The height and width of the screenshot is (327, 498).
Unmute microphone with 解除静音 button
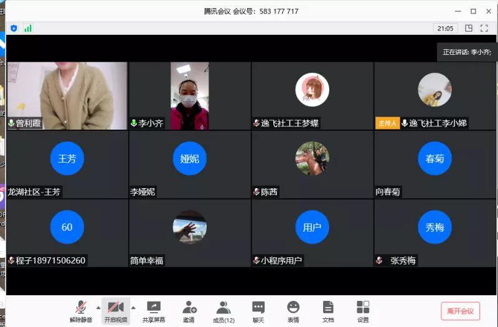click(x=81, y=310)
